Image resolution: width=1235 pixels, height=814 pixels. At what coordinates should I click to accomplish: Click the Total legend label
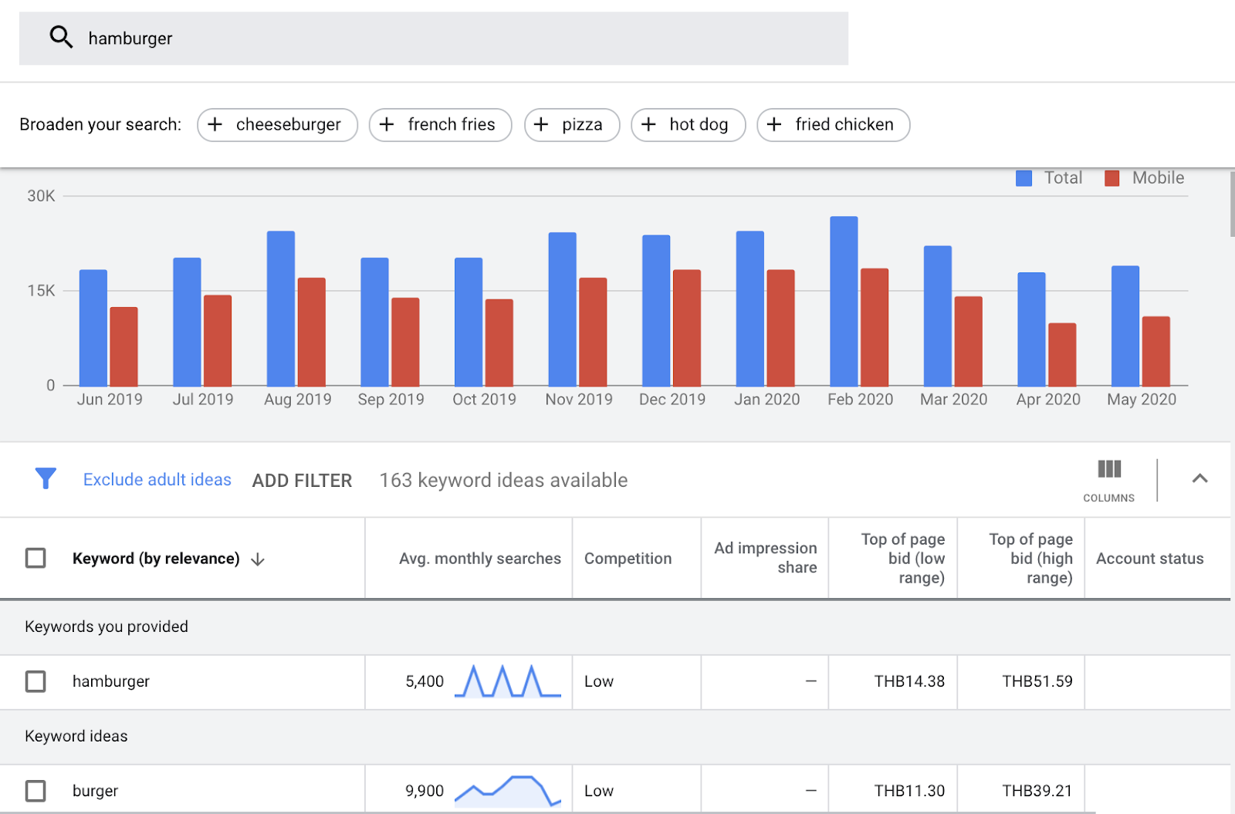1064,178
